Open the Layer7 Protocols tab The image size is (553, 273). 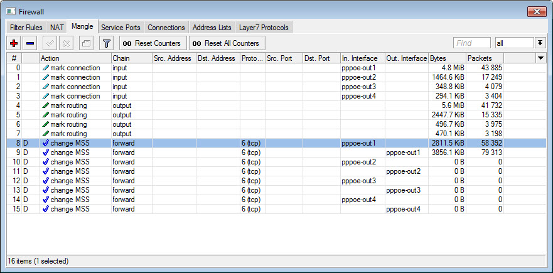coord(264,28)
